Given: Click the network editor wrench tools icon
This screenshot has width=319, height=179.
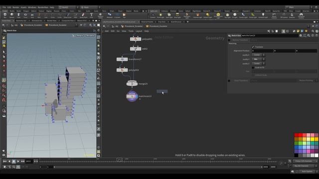Looking at the screenshot, I should click(x=269, y=31).
